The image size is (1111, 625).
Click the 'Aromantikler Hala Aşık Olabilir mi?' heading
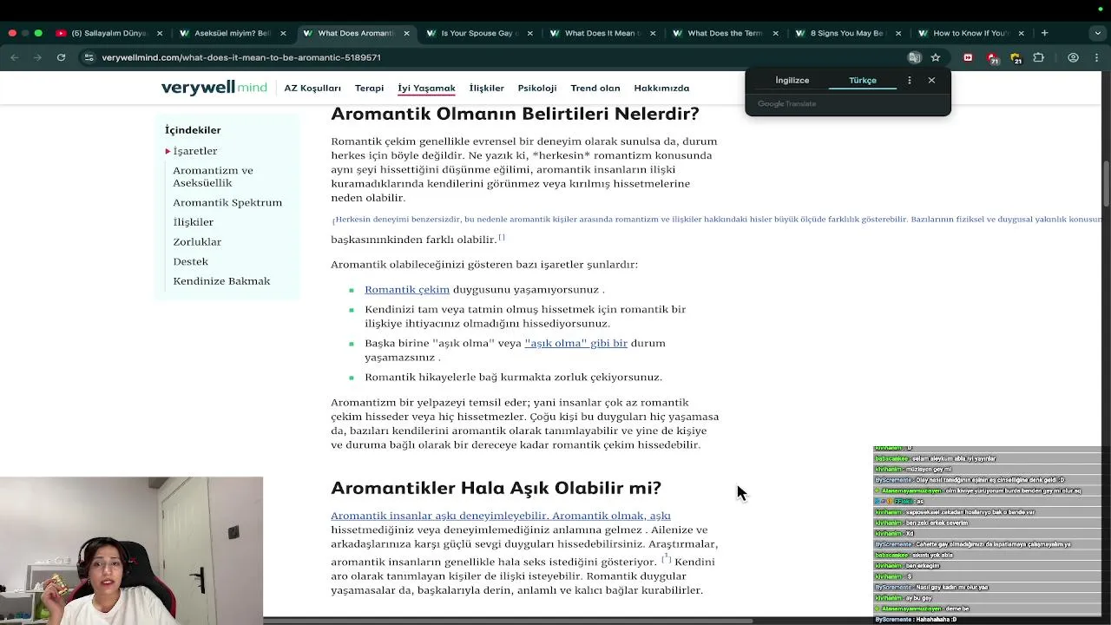click(x=496, y=488)
